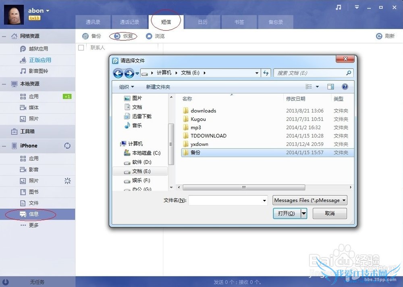Open the abon user profile avatar
Image resolution: width=403 pixels, height=287 pixels.
coord(14,15)
